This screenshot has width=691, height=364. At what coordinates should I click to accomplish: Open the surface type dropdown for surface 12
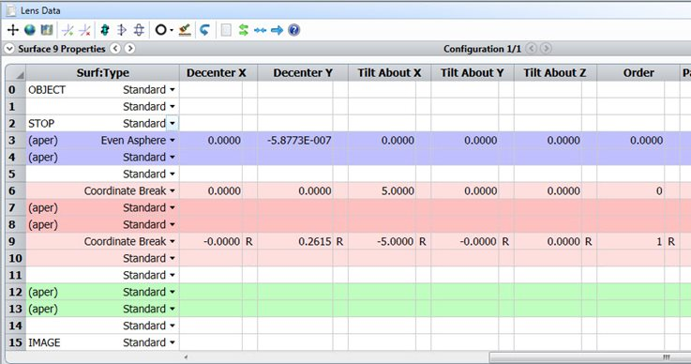(173, 292)
